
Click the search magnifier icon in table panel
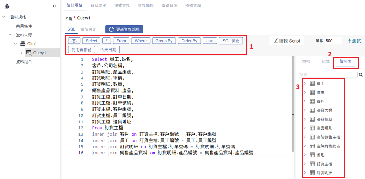[x=361, y=75]
